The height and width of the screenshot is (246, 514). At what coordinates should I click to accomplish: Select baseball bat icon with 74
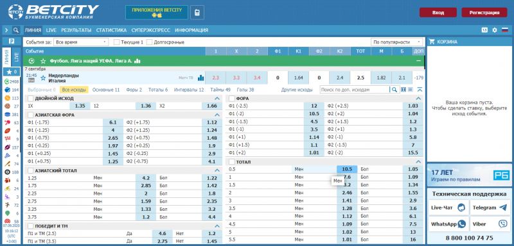click(x=7, y=163)
